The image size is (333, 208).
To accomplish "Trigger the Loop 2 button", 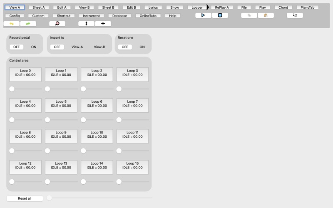I will 97,74.
